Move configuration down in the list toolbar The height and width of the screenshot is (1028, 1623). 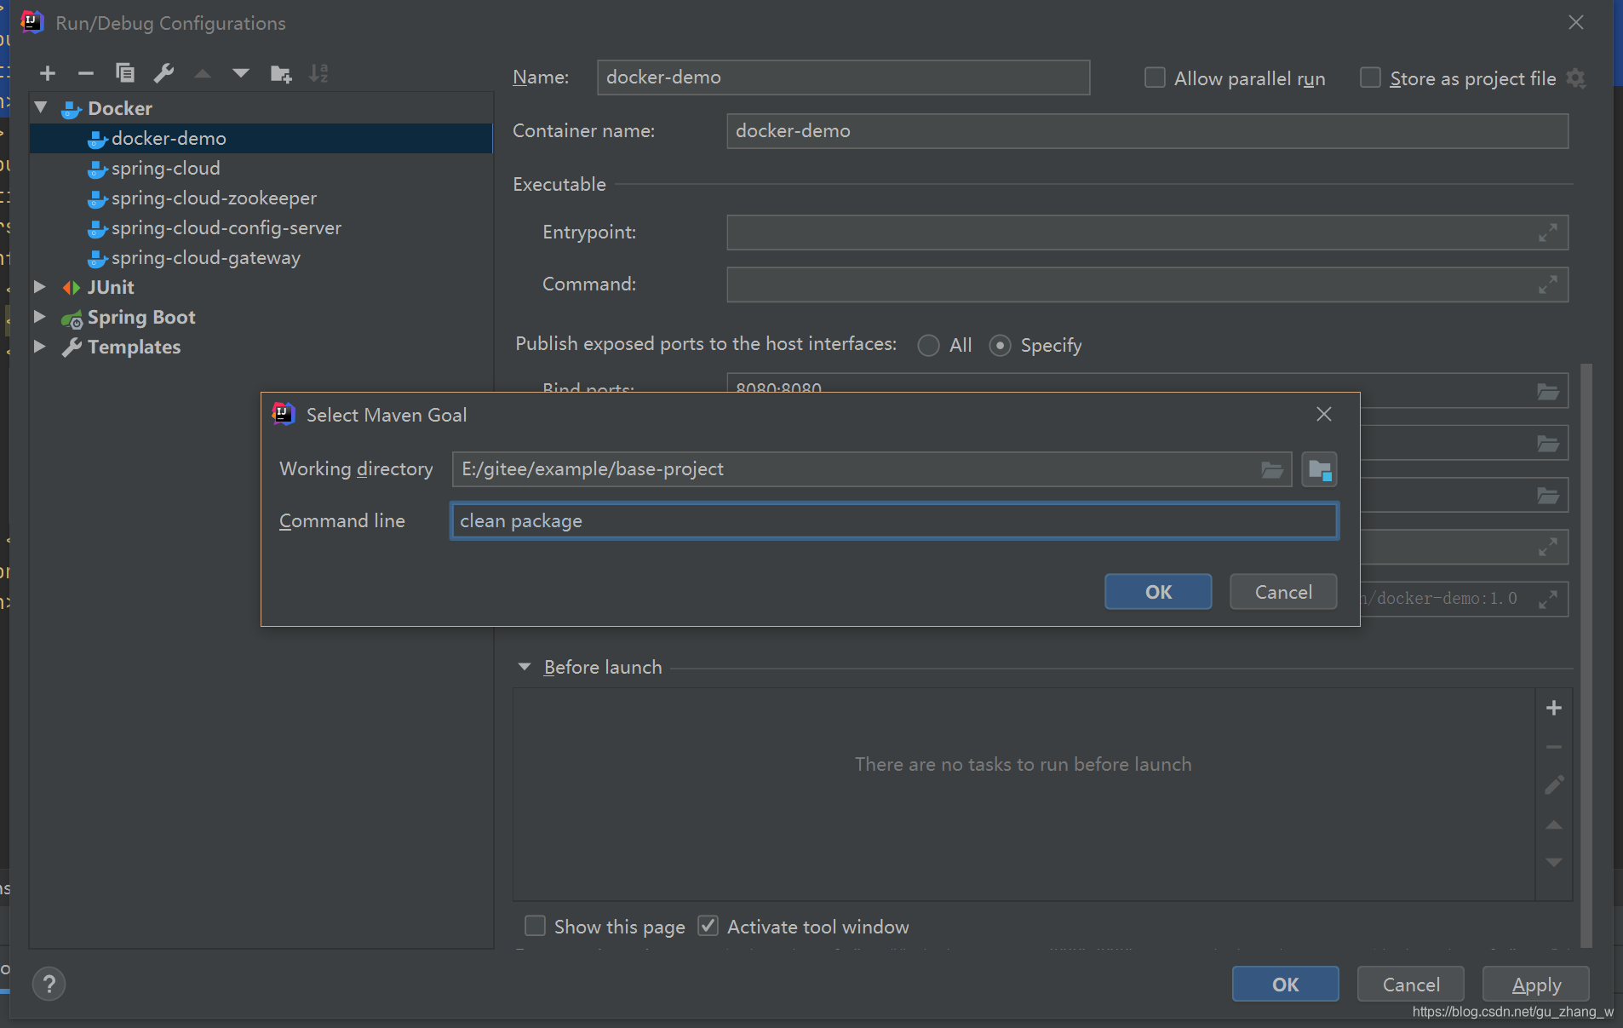241,74
